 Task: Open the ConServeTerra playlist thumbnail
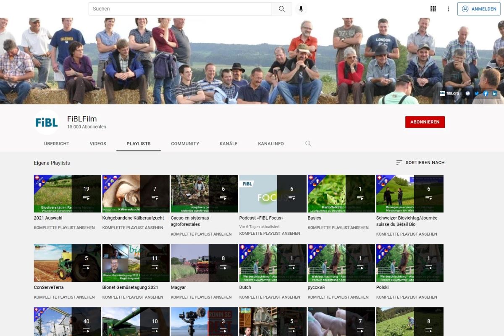(x=67, y=263)
